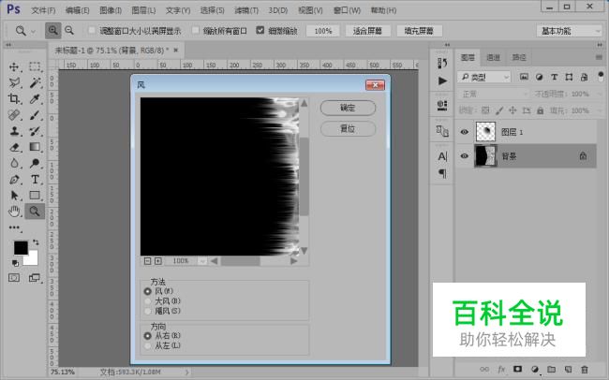Switch to the 路径 tab
This screenshot has height=380, width=609.
coord(519,57)
